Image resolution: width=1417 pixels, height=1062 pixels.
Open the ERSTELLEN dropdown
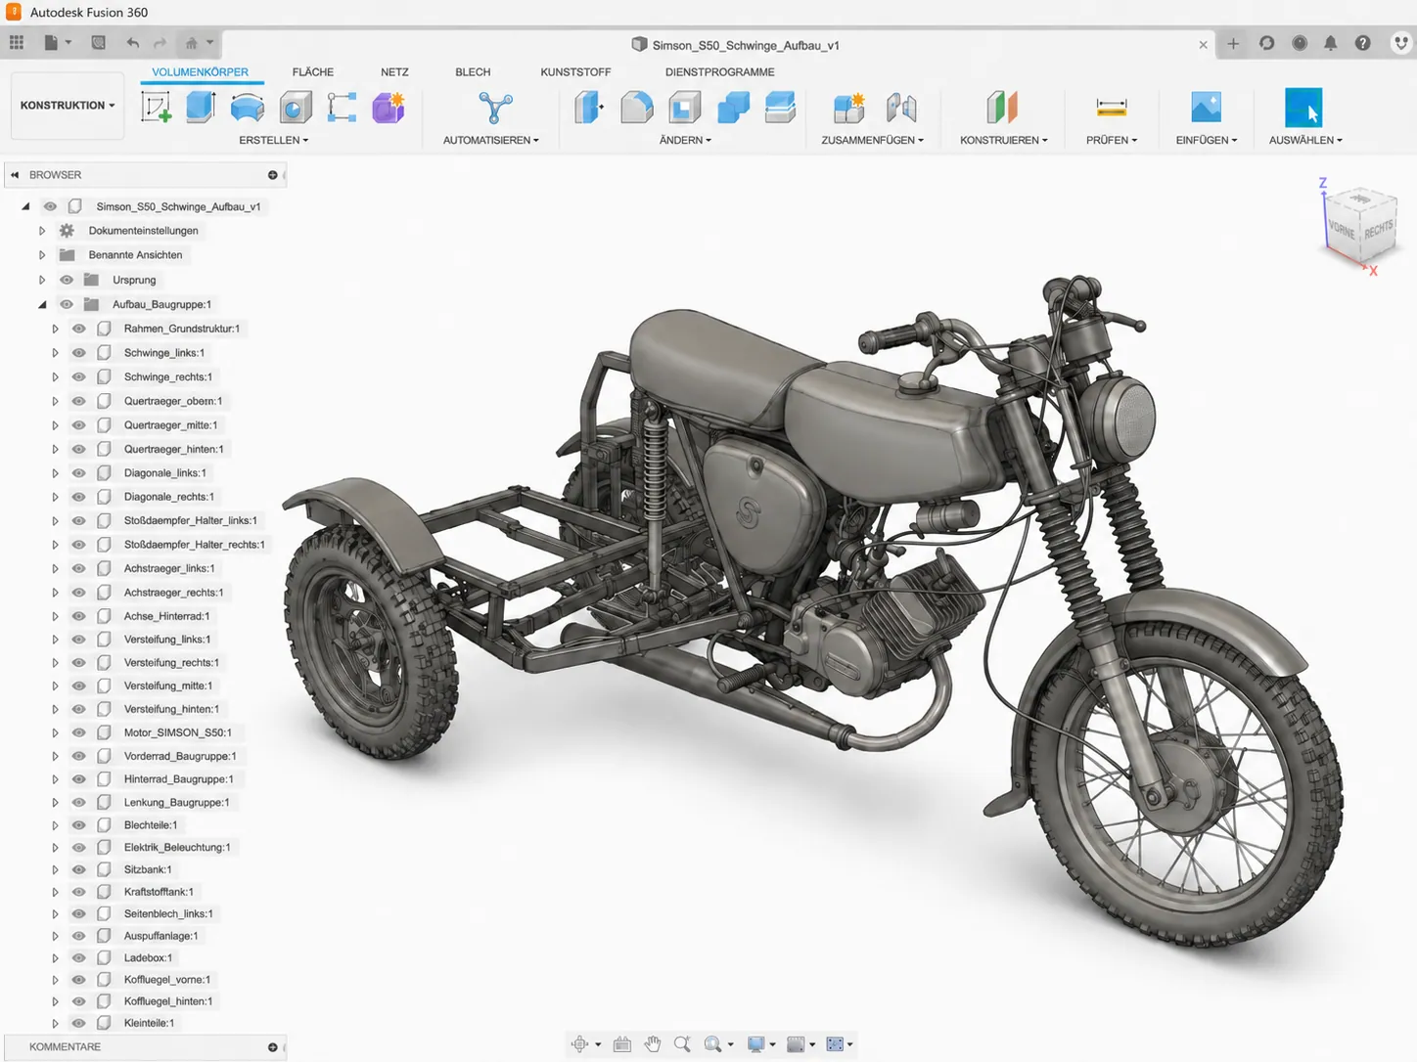click(x=274, y=140)
